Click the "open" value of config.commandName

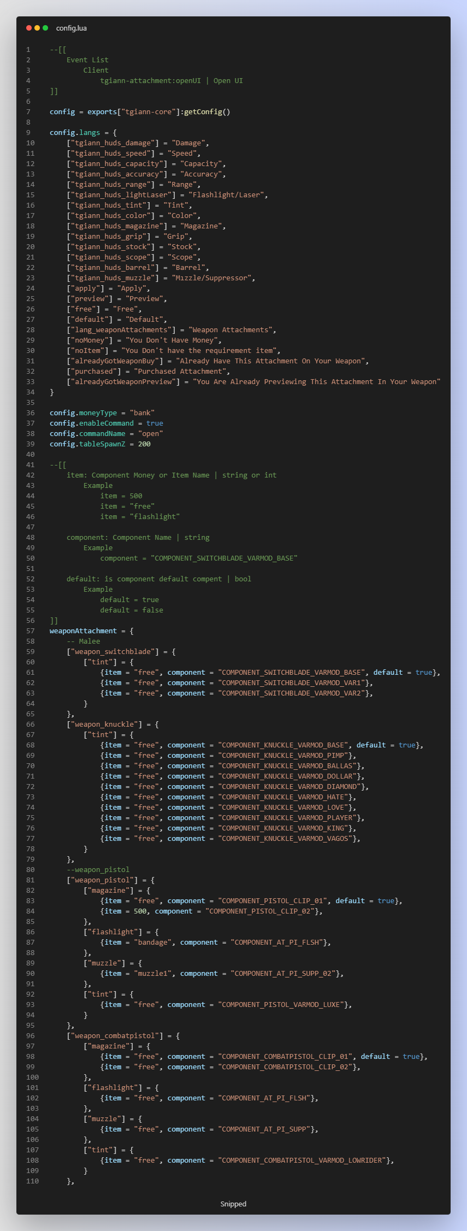pos(151,434)
